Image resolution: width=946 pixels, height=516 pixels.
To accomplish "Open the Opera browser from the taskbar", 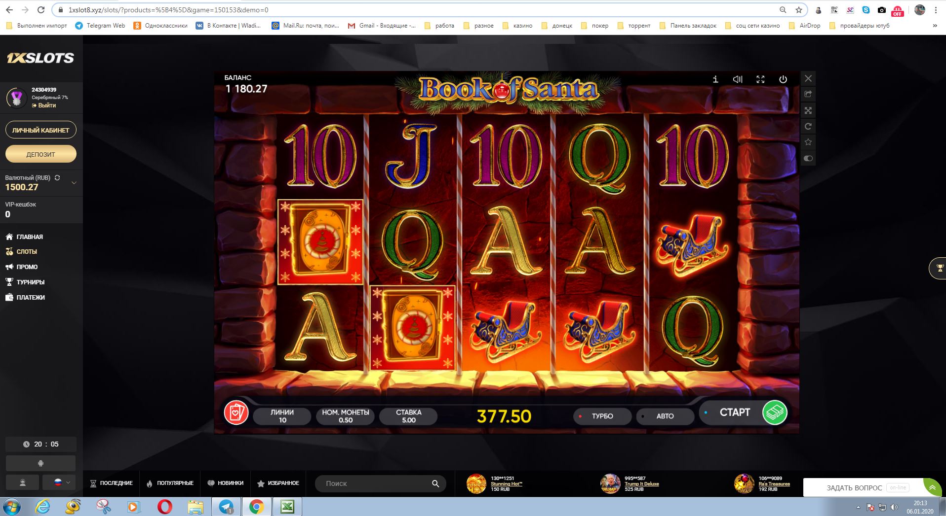I will click(164, 507).
